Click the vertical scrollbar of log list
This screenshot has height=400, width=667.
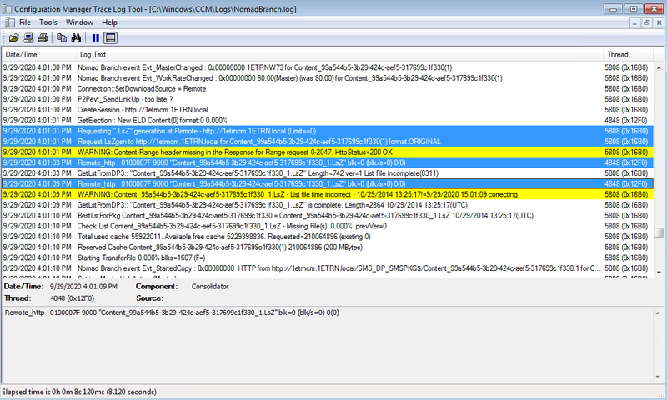(x=660, y=167)
